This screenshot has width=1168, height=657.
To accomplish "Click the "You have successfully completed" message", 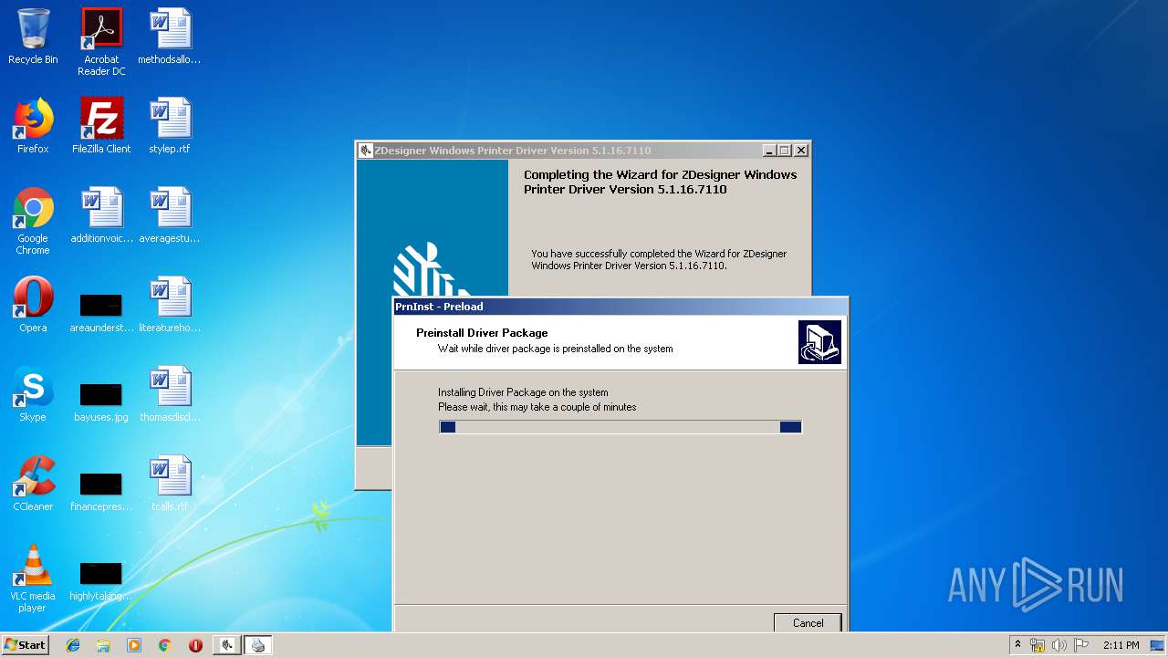I will pos(659,260).
